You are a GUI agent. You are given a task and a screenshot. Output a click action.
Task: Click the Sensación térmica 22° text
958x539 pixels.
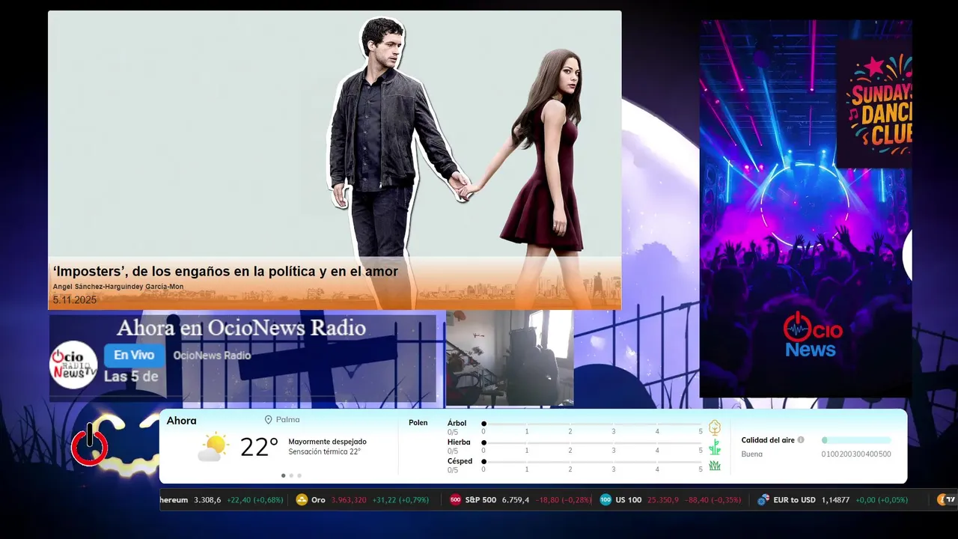coord(324,451)
